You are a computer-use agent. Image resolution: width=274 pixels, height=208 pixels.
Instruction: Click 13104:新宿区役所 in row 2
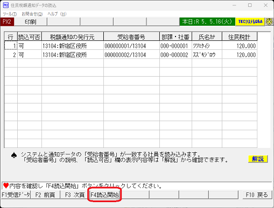73,55
